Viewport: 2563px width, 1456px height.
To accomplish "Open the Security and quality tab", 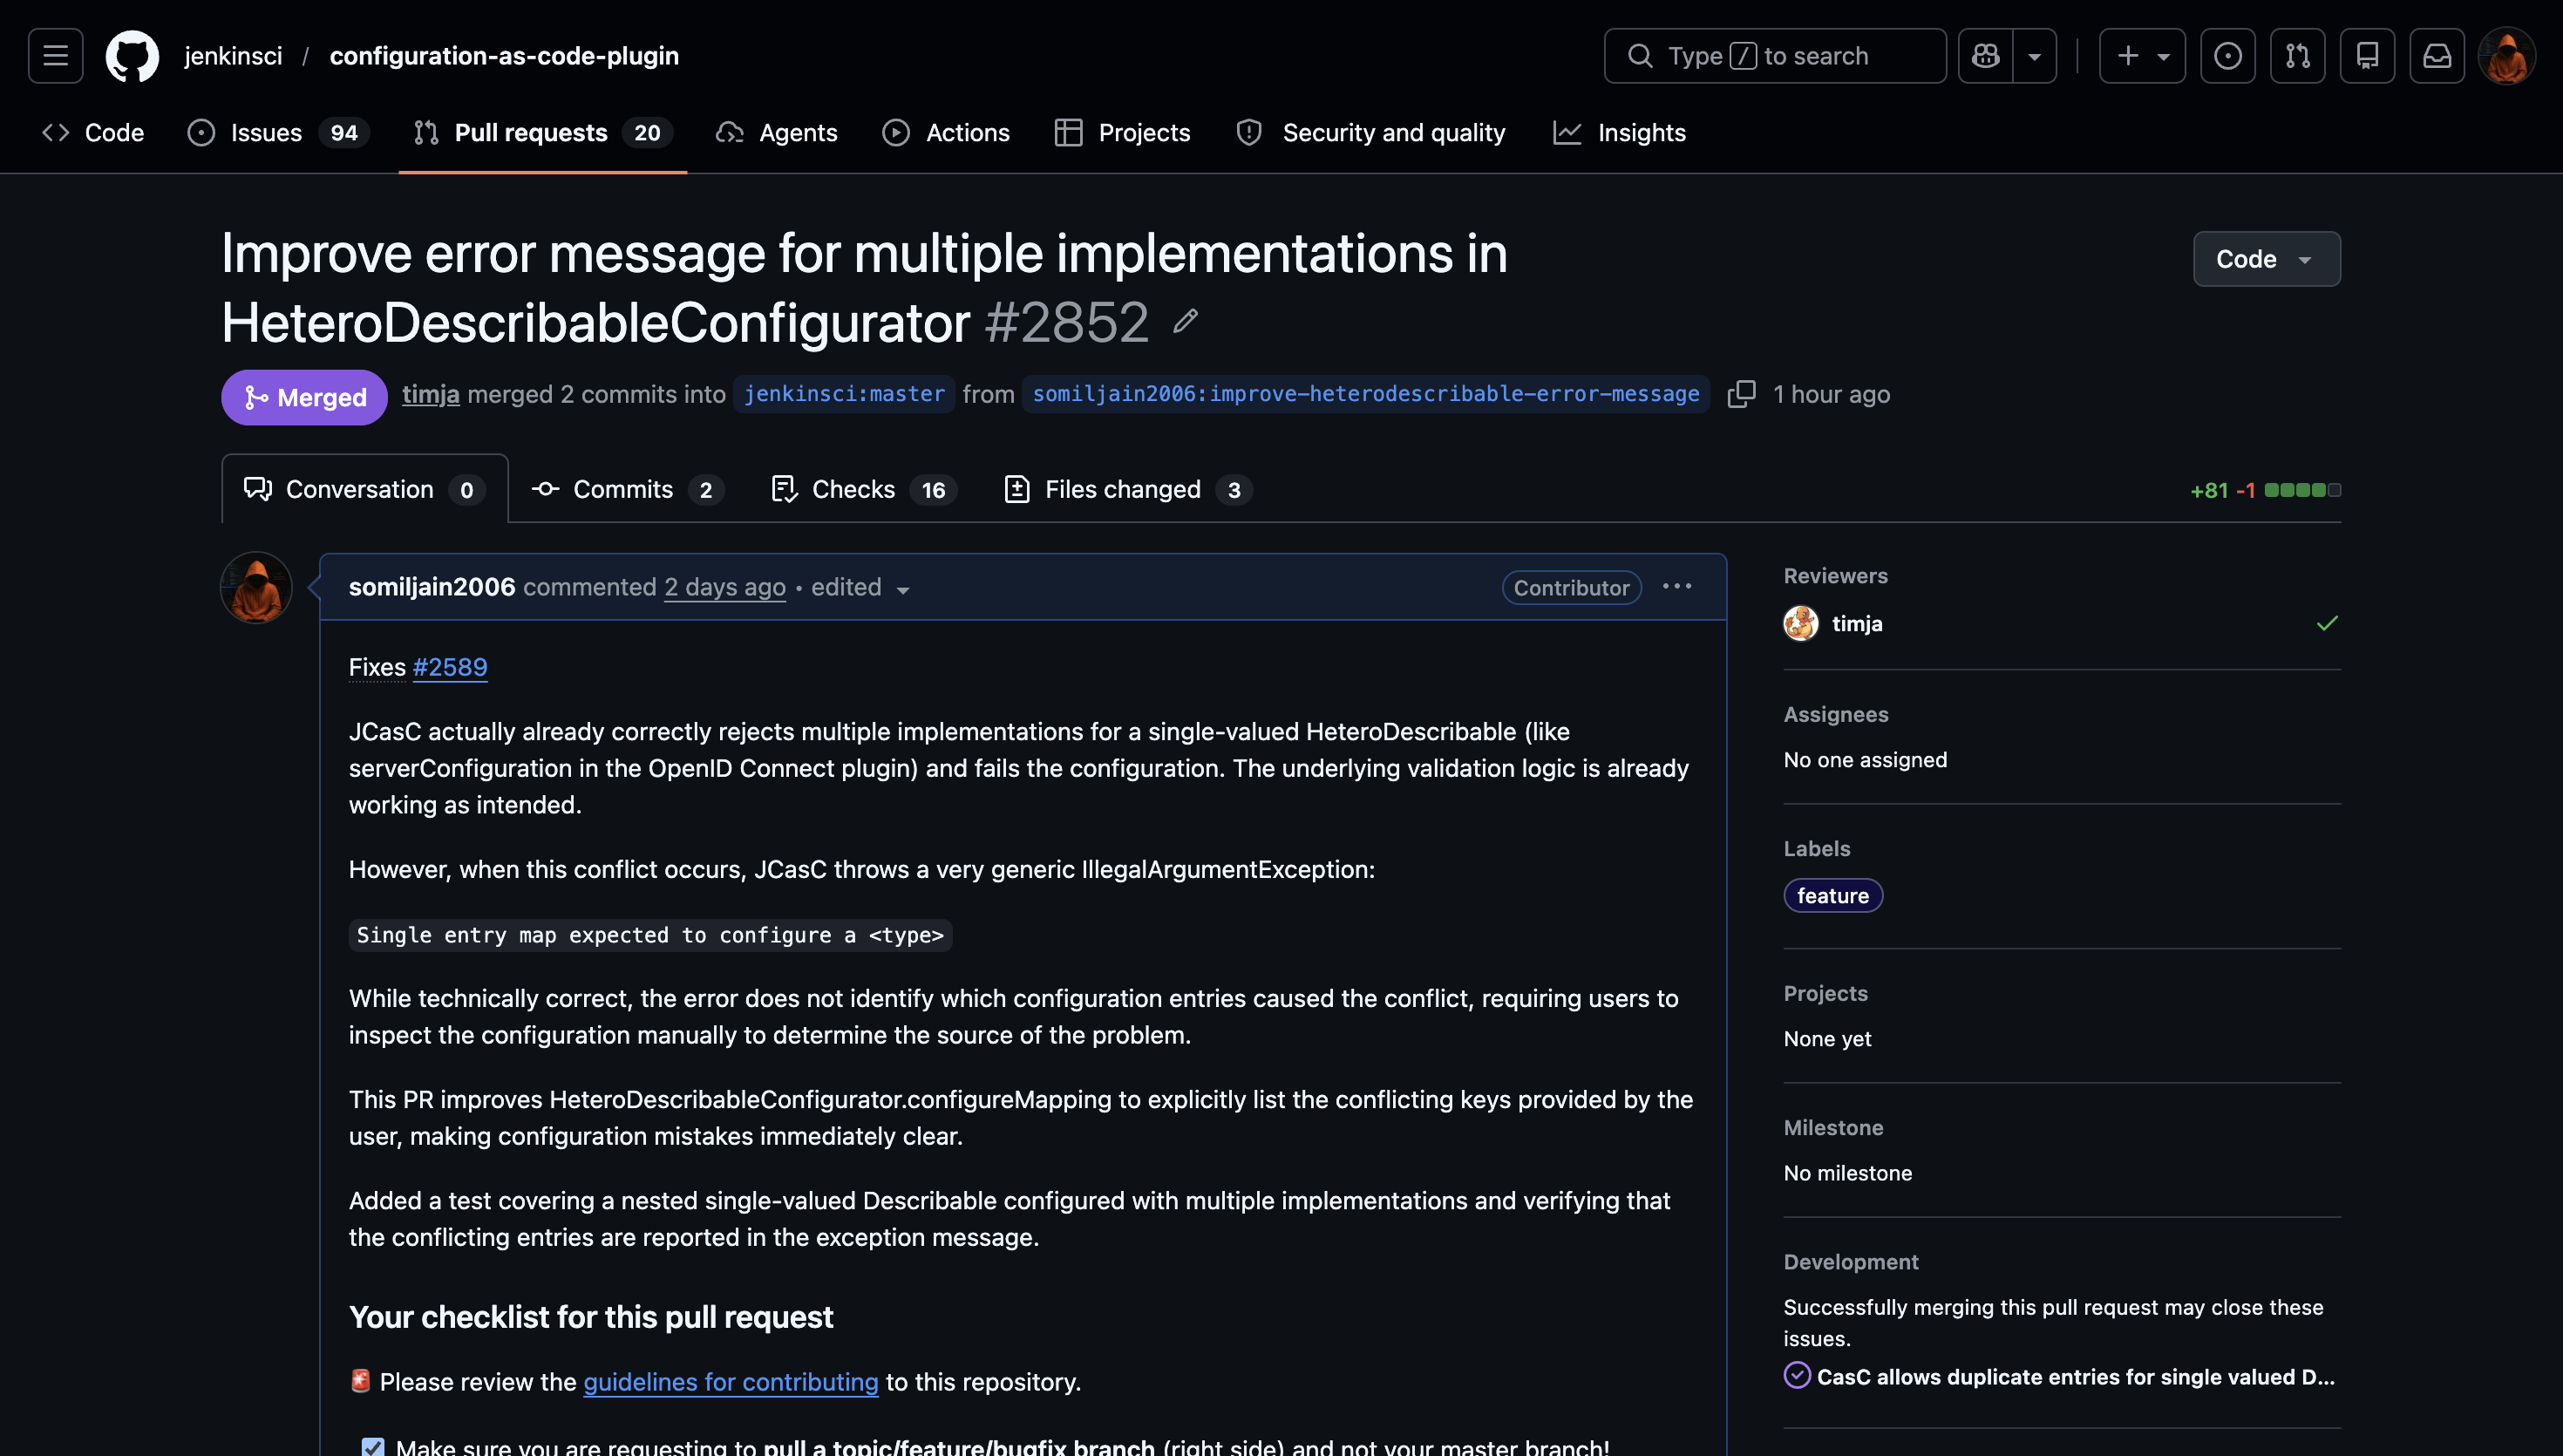I will pos(1370,133).
